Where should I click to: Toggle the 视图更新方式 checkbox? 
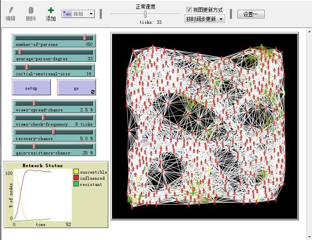[189, 9]
